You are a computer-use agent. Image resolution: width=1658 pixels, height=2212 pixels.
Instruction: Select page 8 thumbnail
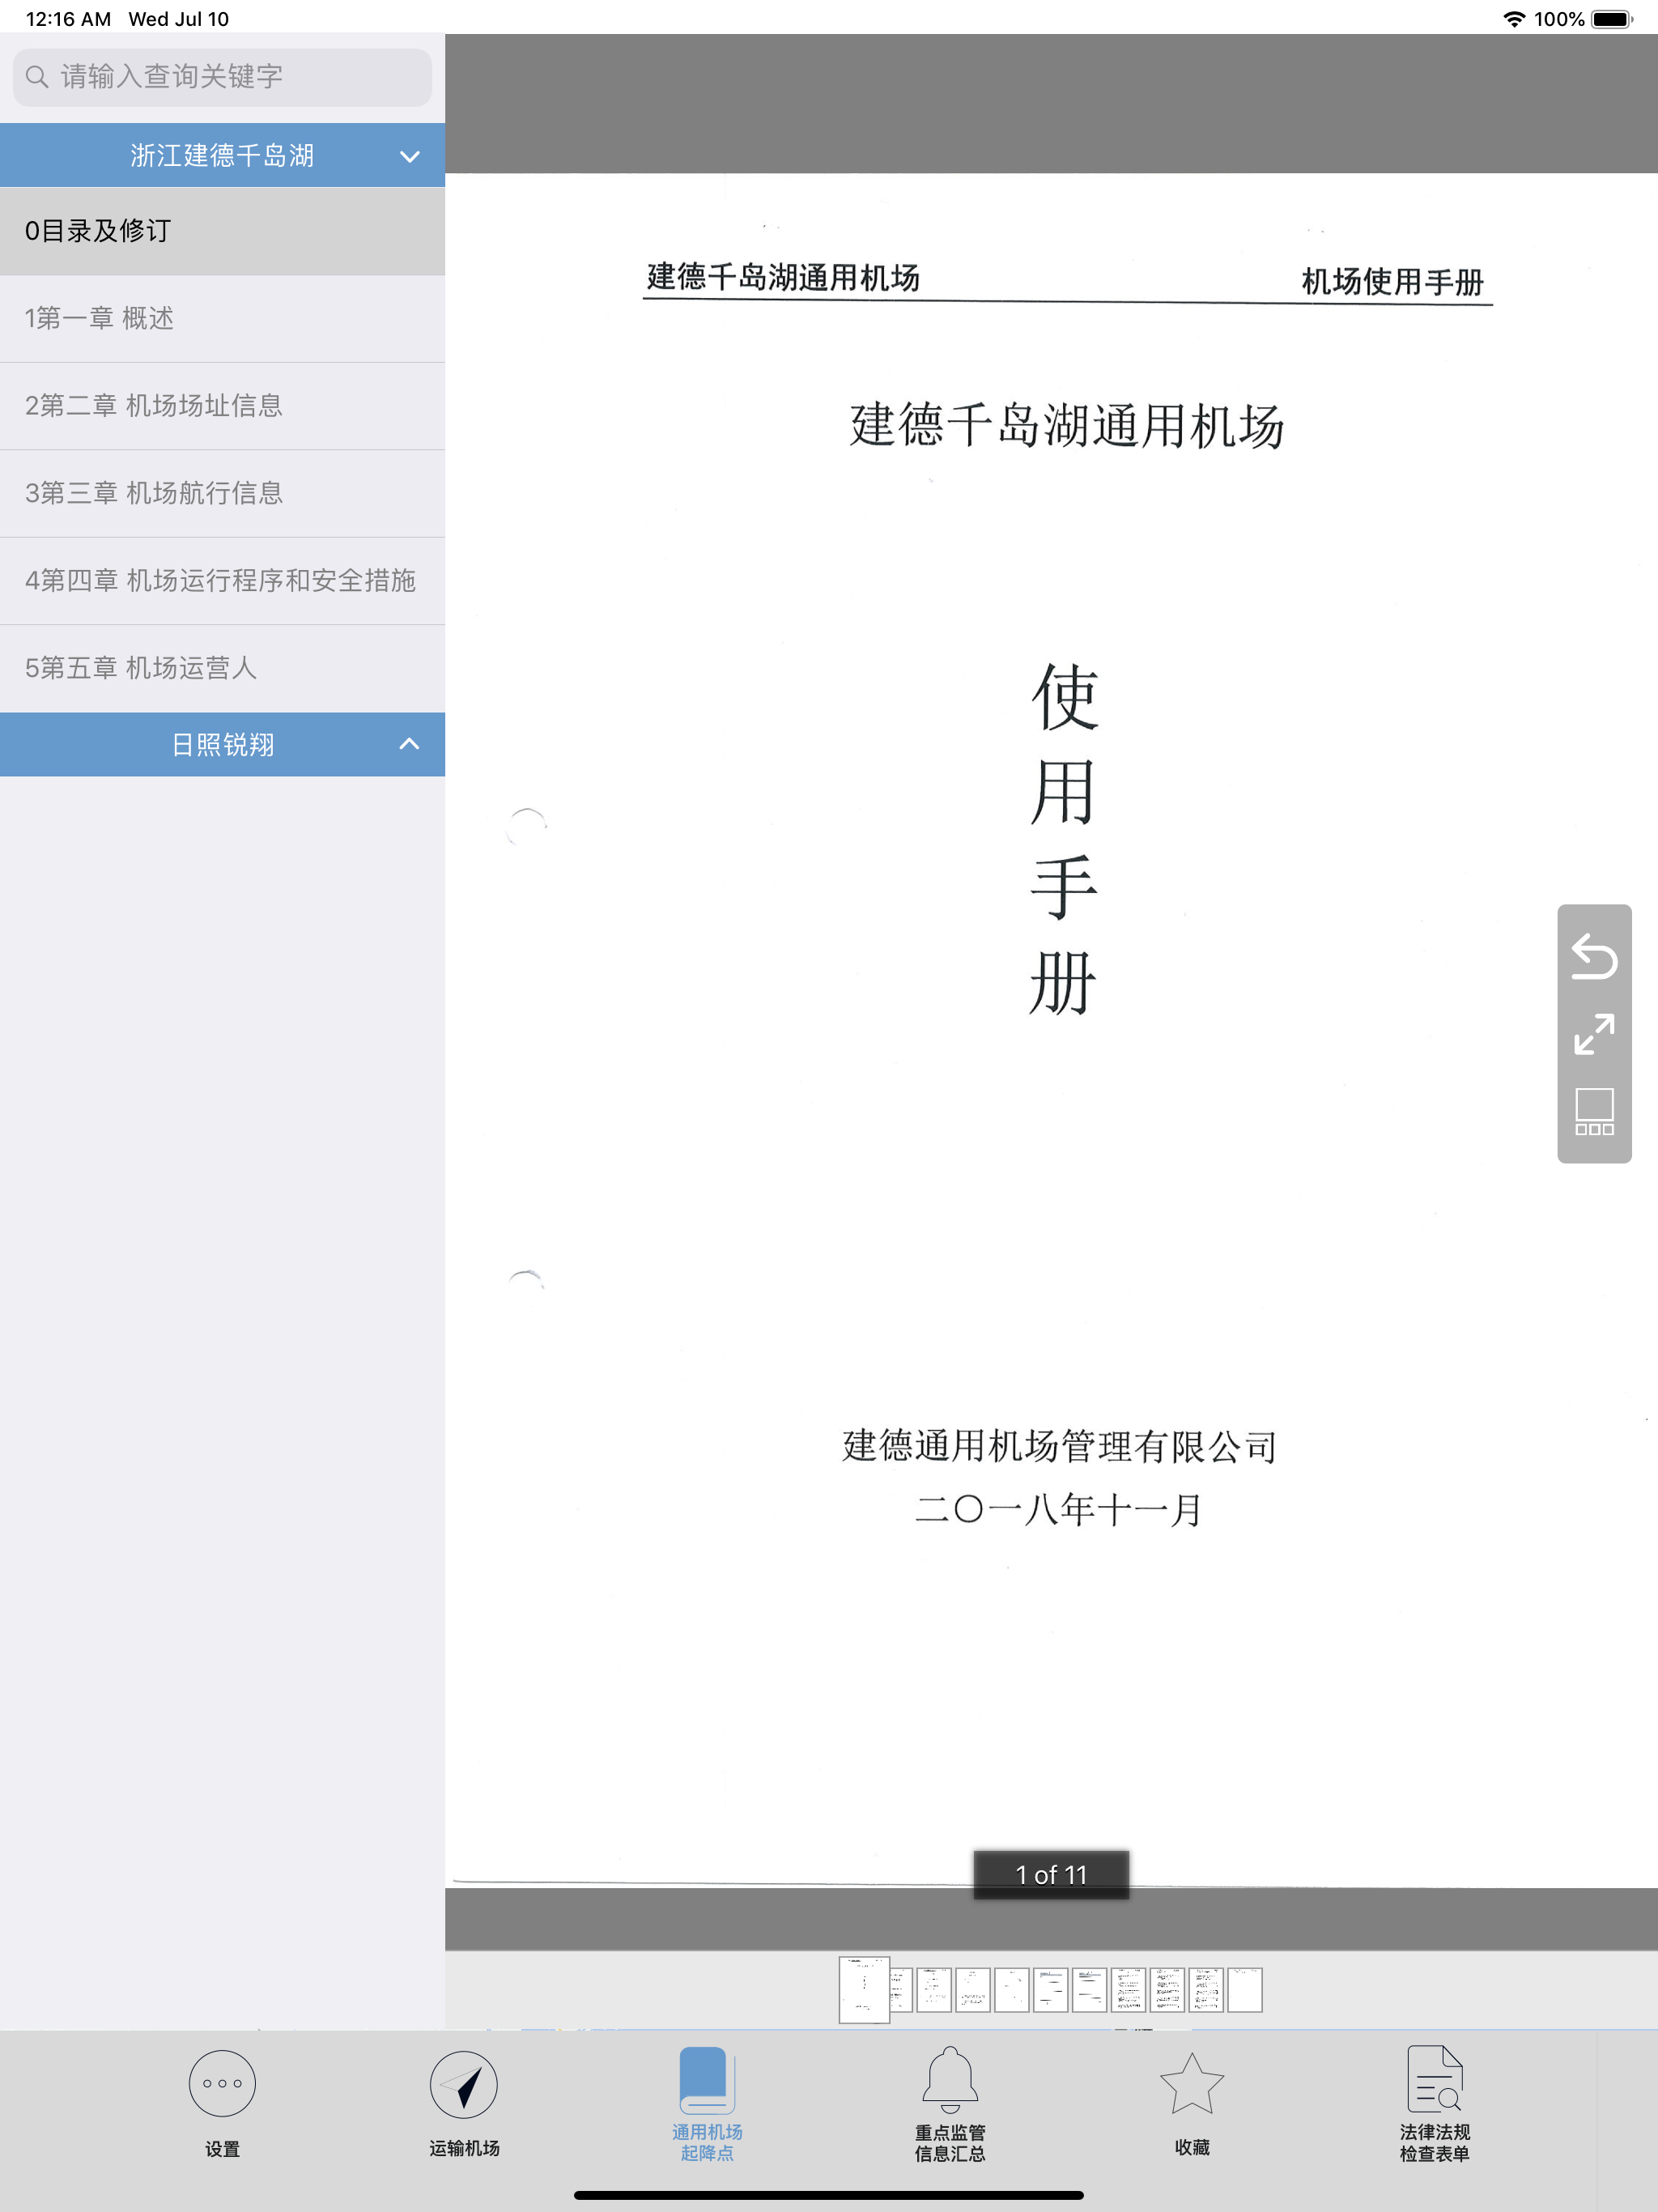[1128, 1990]
